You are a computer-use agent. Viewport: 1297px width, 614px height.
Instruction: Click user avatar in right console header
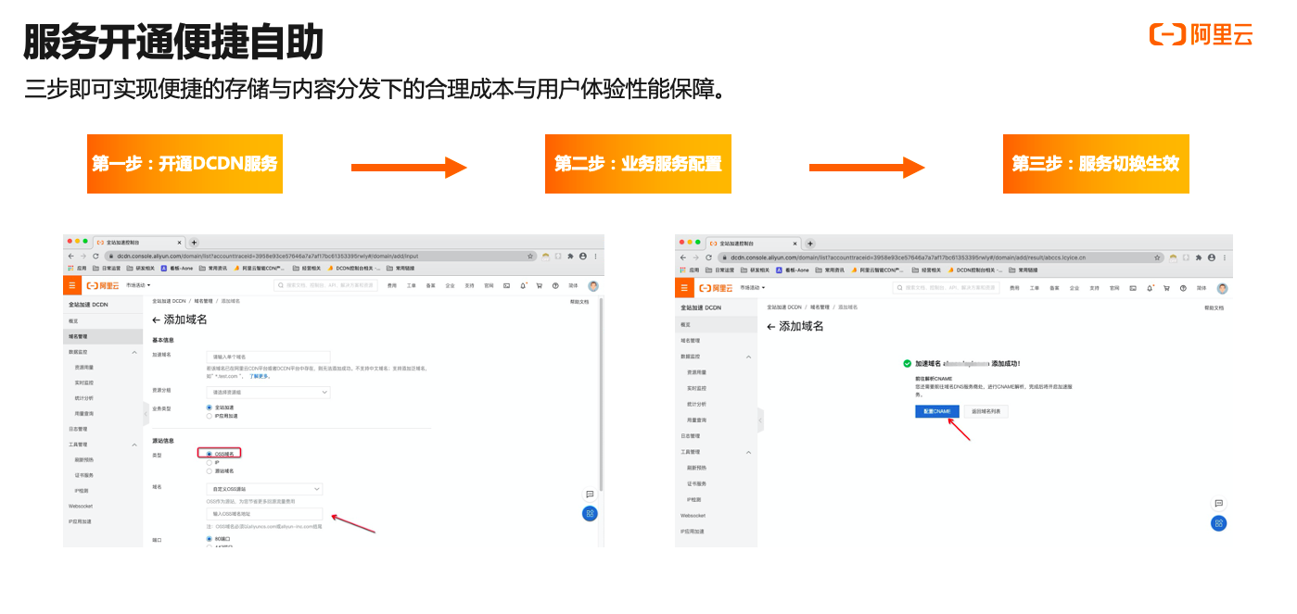point(1222,288)
